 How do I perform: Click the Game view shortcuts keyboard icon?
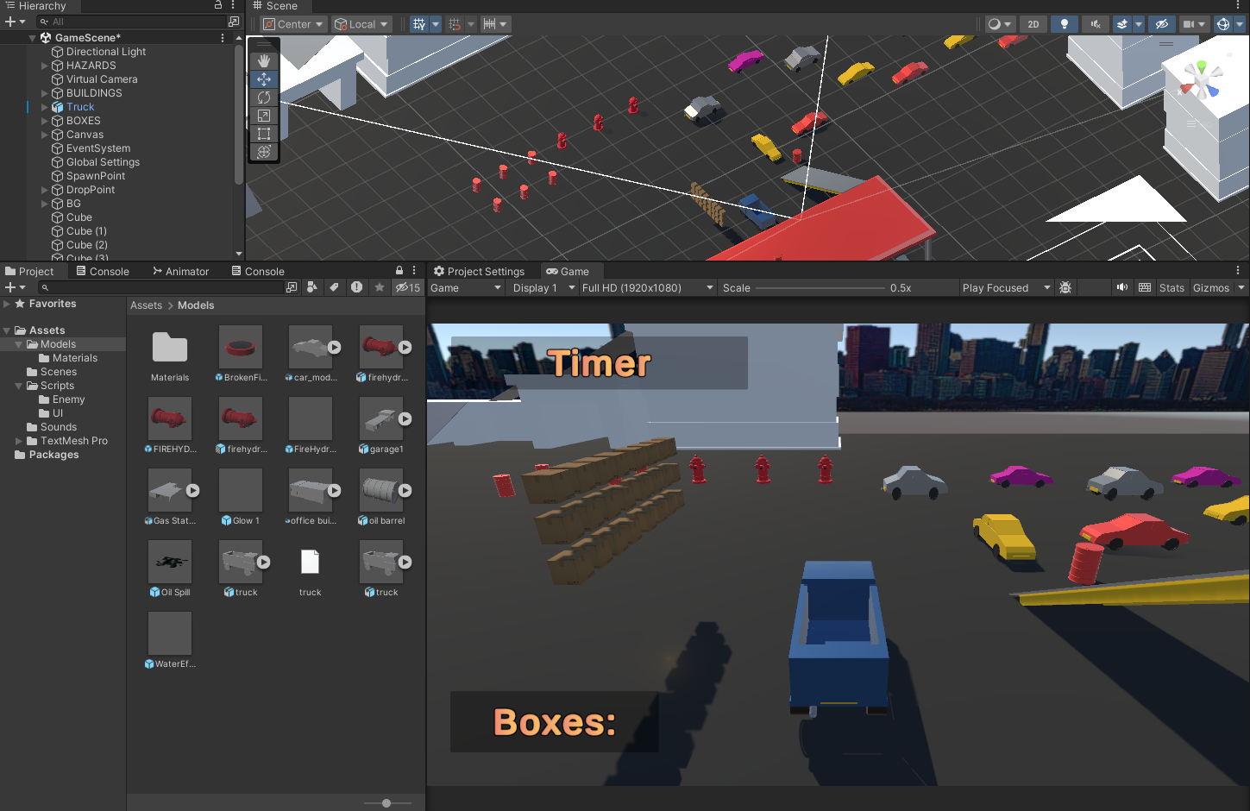click(1145, 287)
